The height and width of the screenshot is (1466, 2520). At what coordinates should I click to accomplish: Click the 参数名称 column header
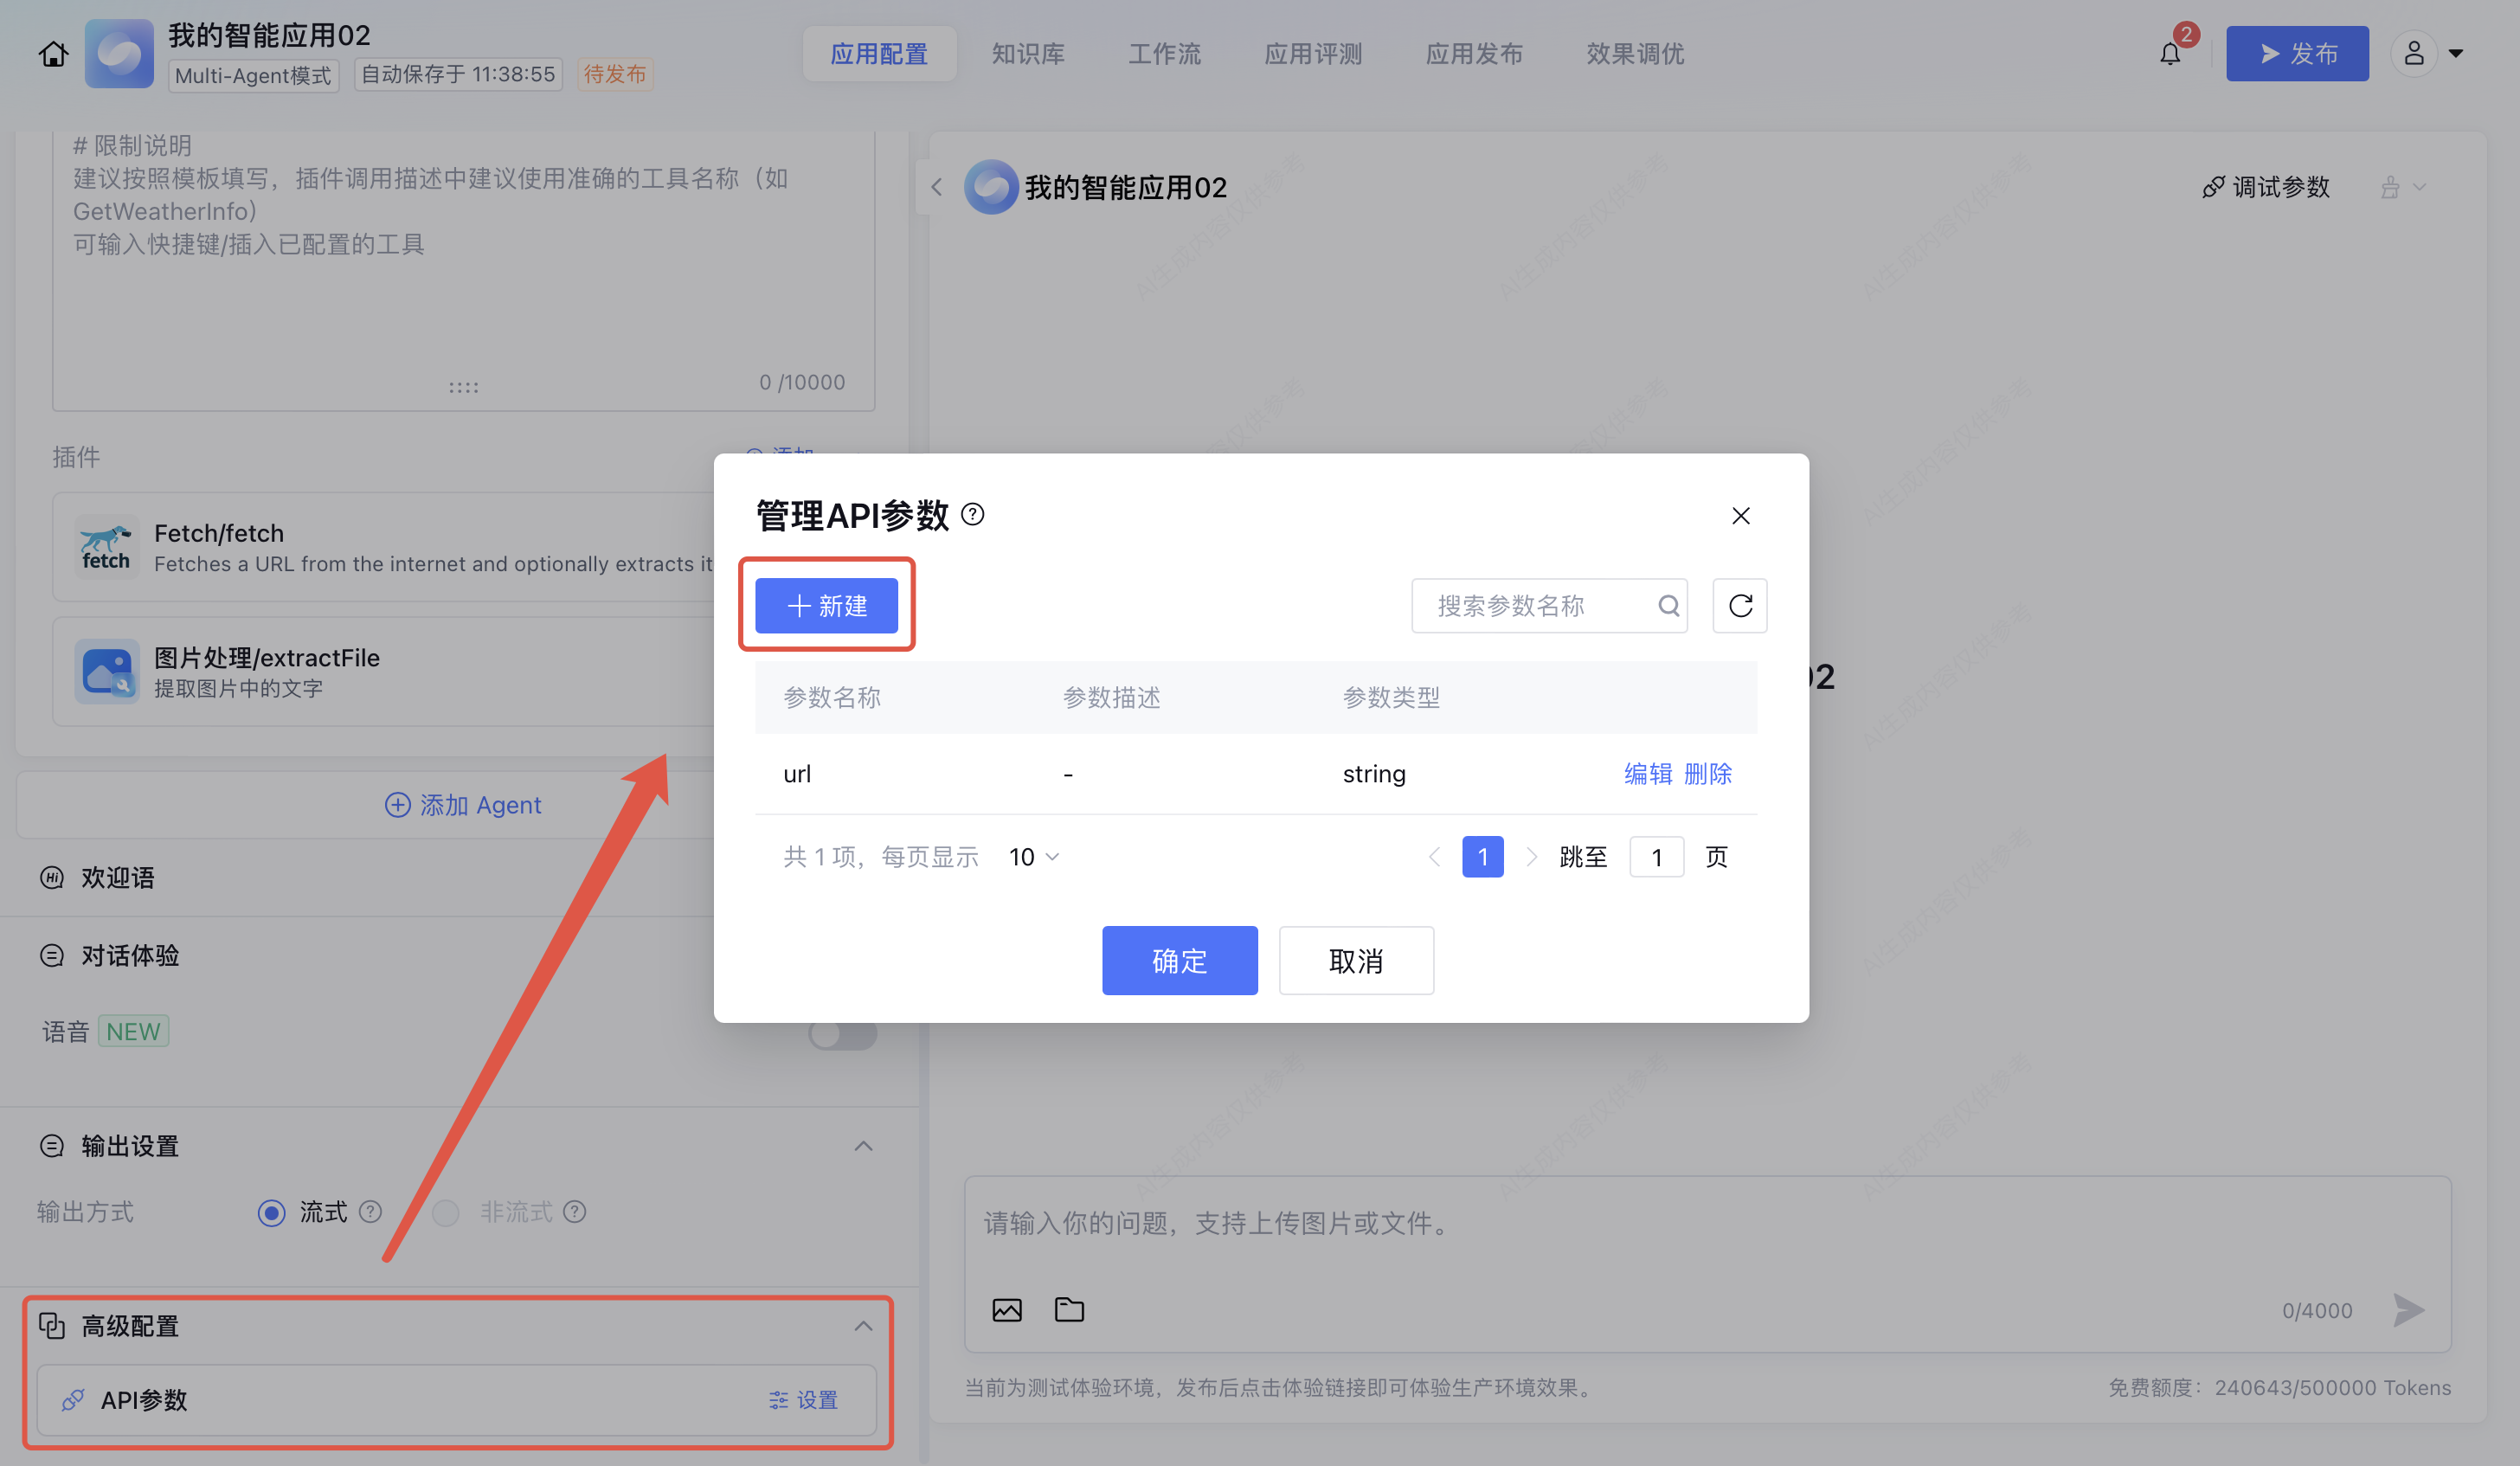pos(832,697)
